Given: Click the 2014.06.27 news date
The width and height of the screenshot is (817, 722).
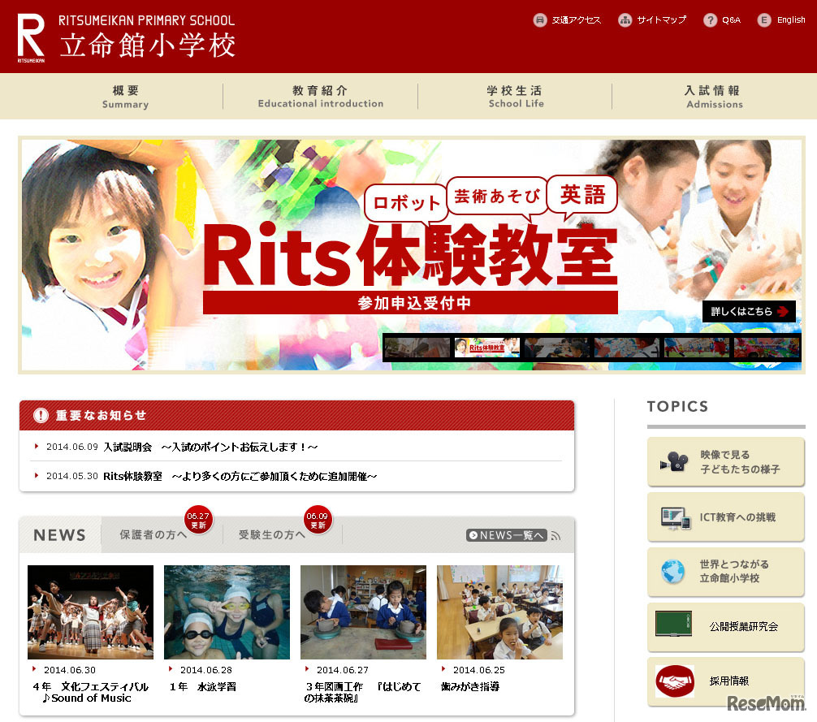Looking at the screenshot, I should (x=343, y=670).
